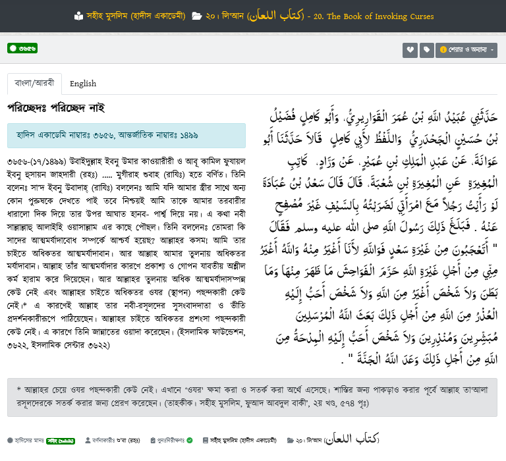
Task: Click the footnote box about ওযর
Action: coord(252,395)
